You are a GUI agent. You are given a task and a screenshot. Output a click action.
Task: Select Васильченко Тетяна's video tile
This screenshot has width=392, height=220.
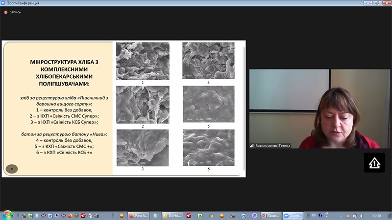tap(319, 109)
